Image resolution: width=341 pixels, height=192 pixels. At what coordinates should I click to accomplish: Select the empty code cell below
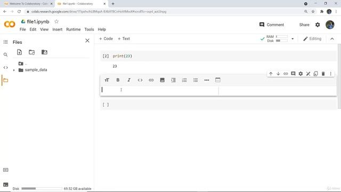(x=218, y=105)
